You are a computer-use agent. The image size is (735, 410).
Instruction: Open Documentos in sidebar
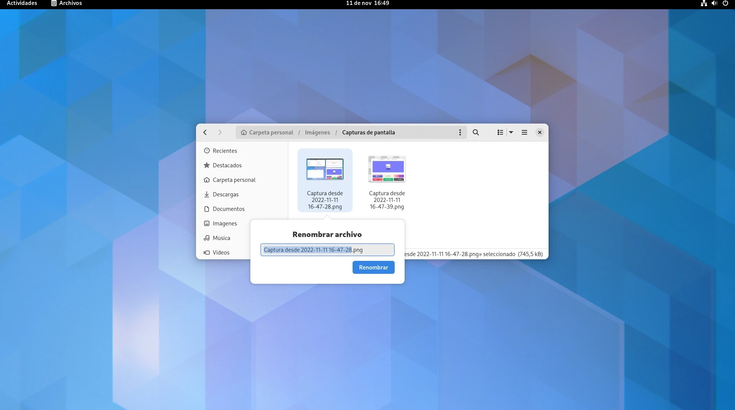[229, 209]
